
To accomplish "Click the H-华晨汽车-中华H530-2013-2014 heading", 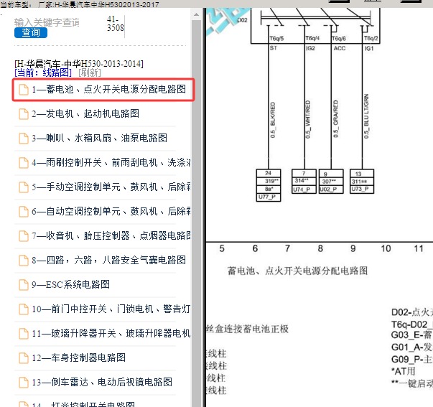I will [x=79, y=64].
